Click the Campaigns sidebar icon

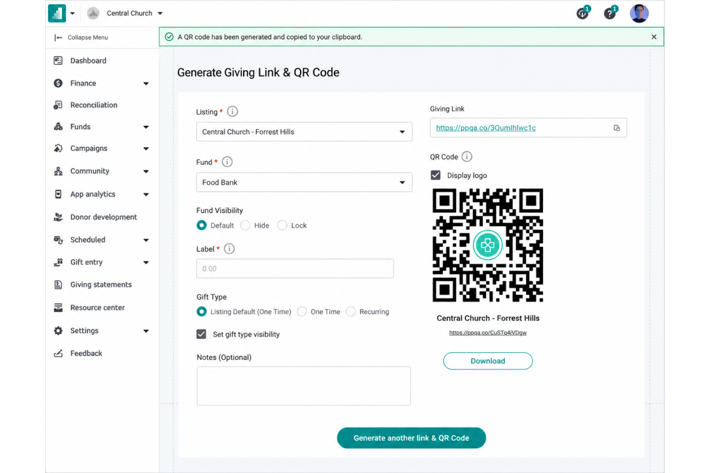click(x=58, y=148)
